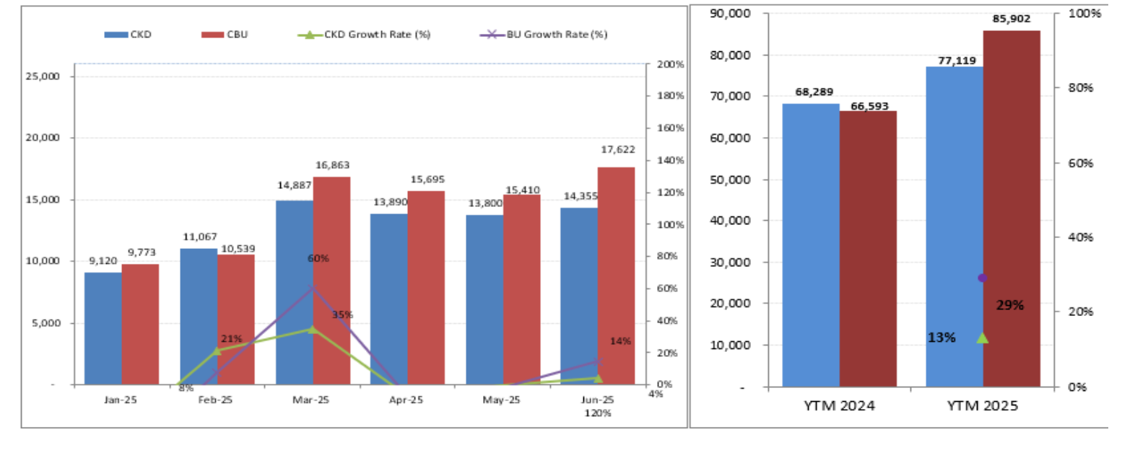Viewport: 1135px width, 453px height.
Task: Click the '160%' axis value
Action: click(671, 128)
